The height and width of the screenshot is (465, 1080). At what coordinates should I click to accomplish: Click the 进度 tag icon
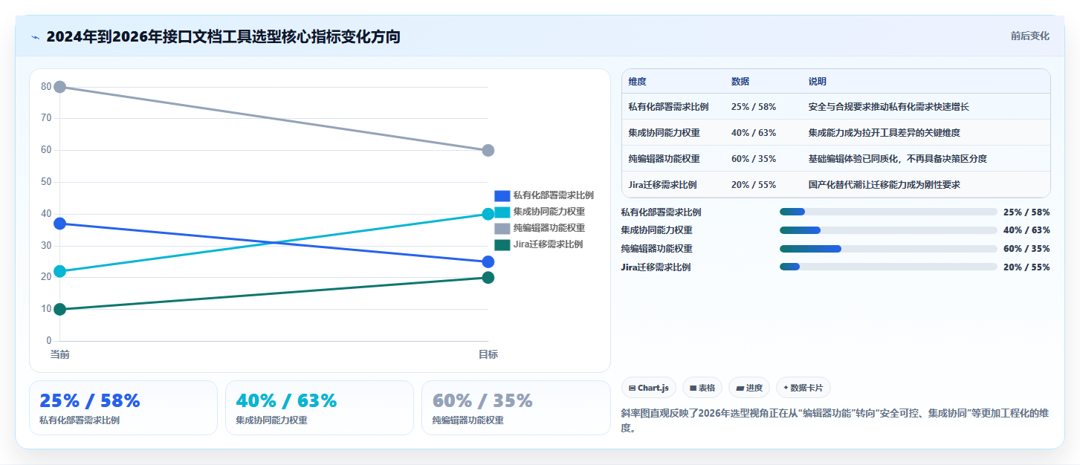pos(740,388)
